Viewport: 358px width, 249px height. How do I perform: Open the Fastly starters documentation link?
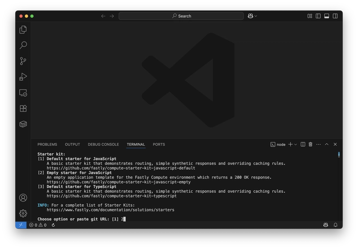tap(110, 210)
